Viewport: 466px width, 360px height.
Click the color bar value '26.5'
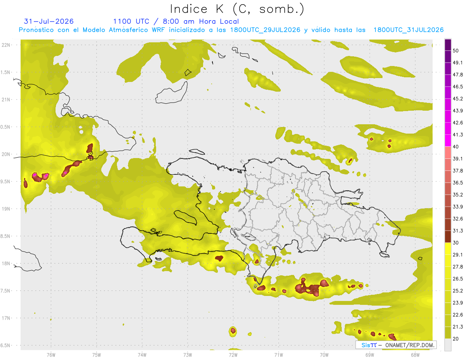pos(457,278)
